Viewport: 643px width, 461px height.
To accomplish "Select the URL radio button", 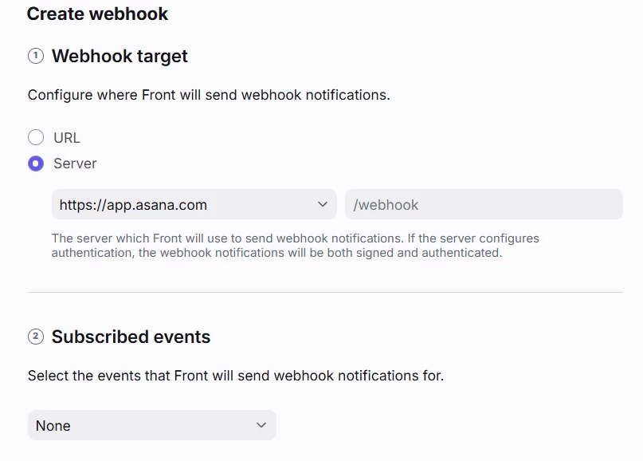I will (36, 137).
